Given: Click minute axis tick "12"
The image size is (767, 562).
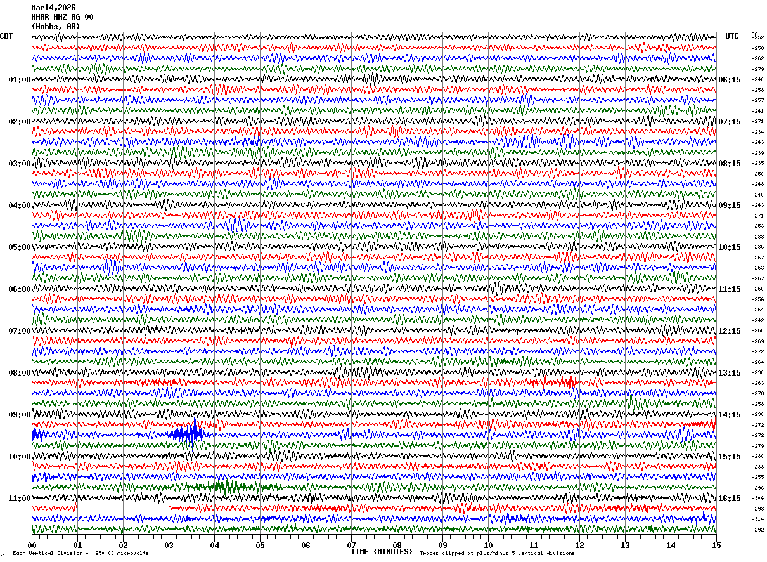Looking at the screenshot, I should point(579,545).
